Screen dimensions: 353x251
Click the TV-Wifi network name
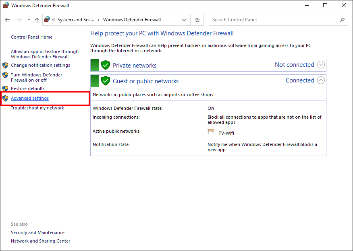coord(226,133)
